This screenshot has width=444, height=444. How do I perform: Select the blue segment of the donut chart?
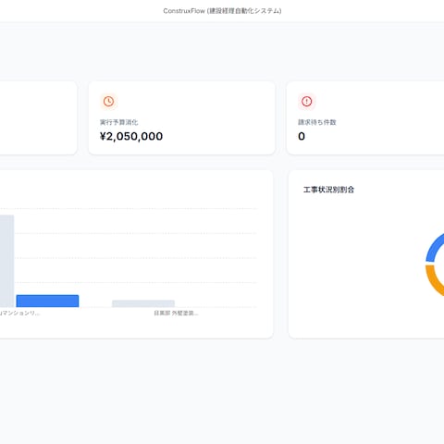point(435,248)
